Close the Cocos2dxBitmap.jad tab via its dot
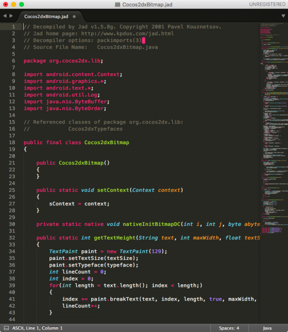 tap(74, 17)
